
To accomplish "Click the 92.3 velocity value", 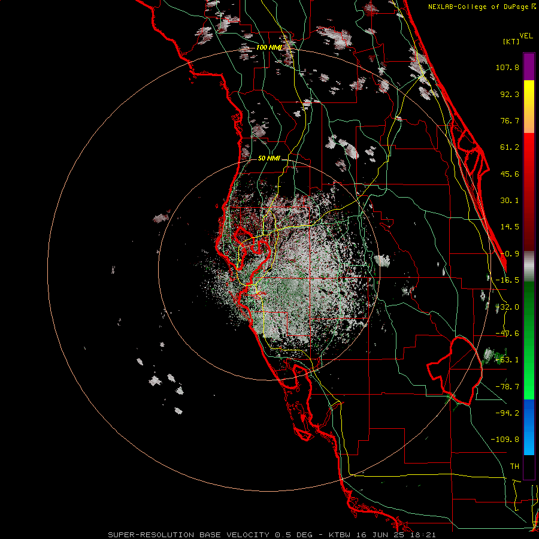I will (510, 94).
